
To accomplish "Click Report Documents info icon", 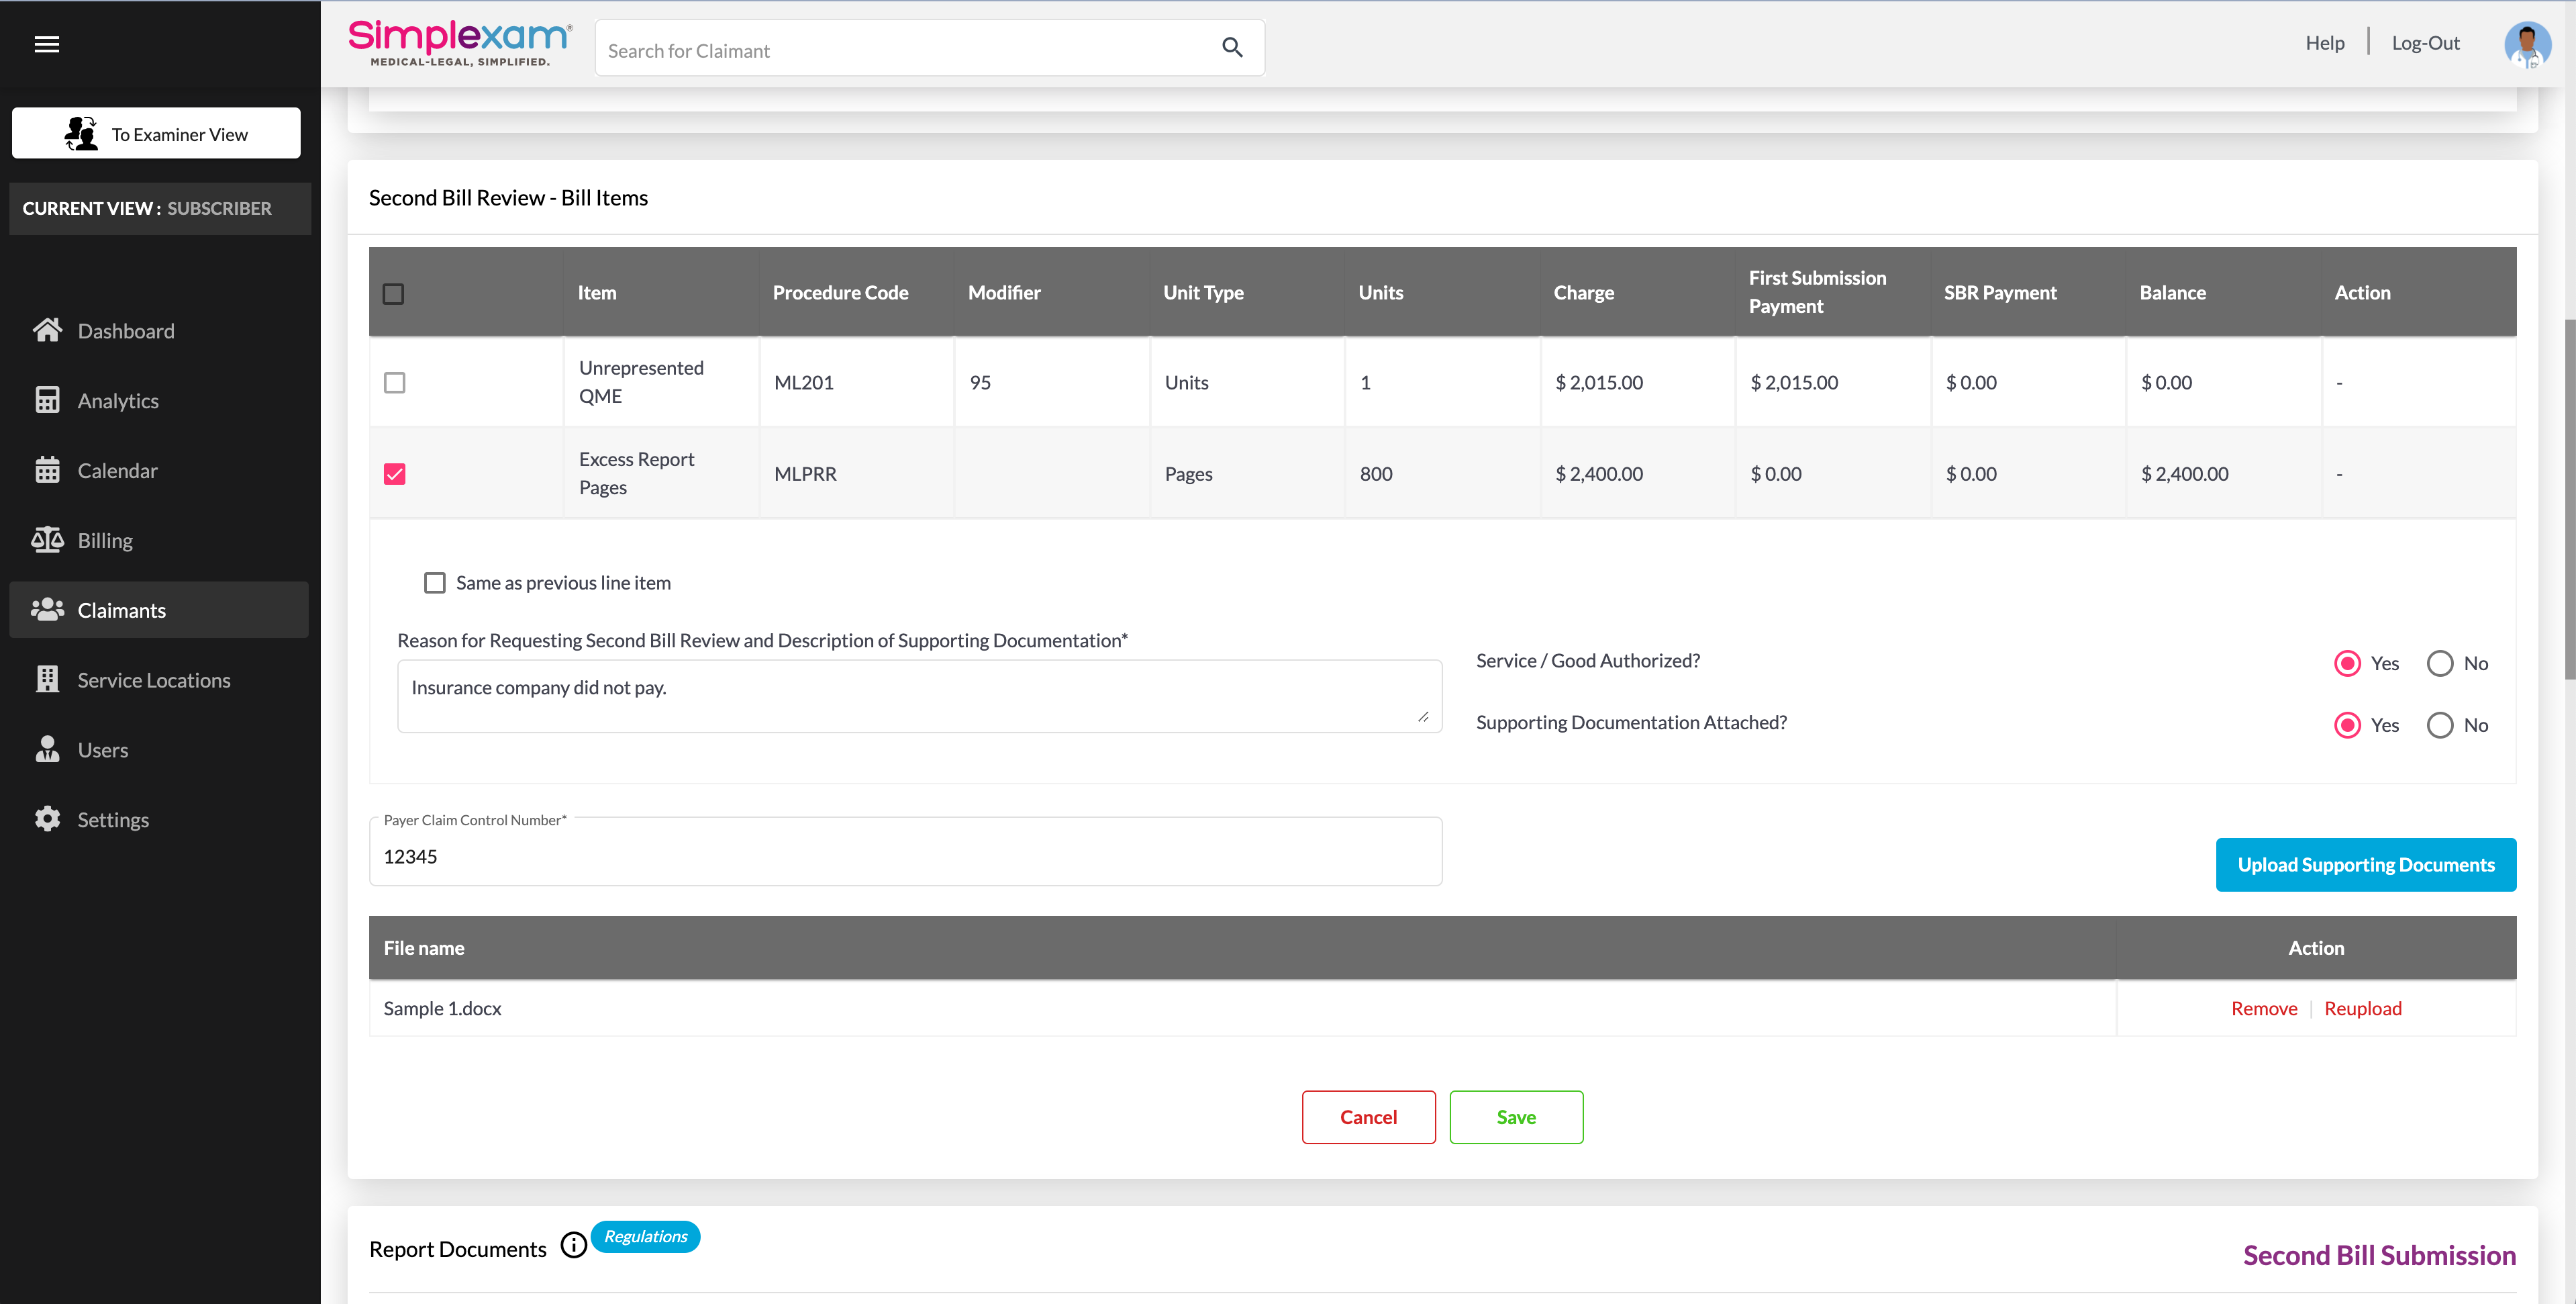I will pyautogui.click(x=573, y=1245).
